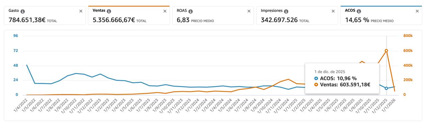Remove the Gasto metric card

pos(81,11)
